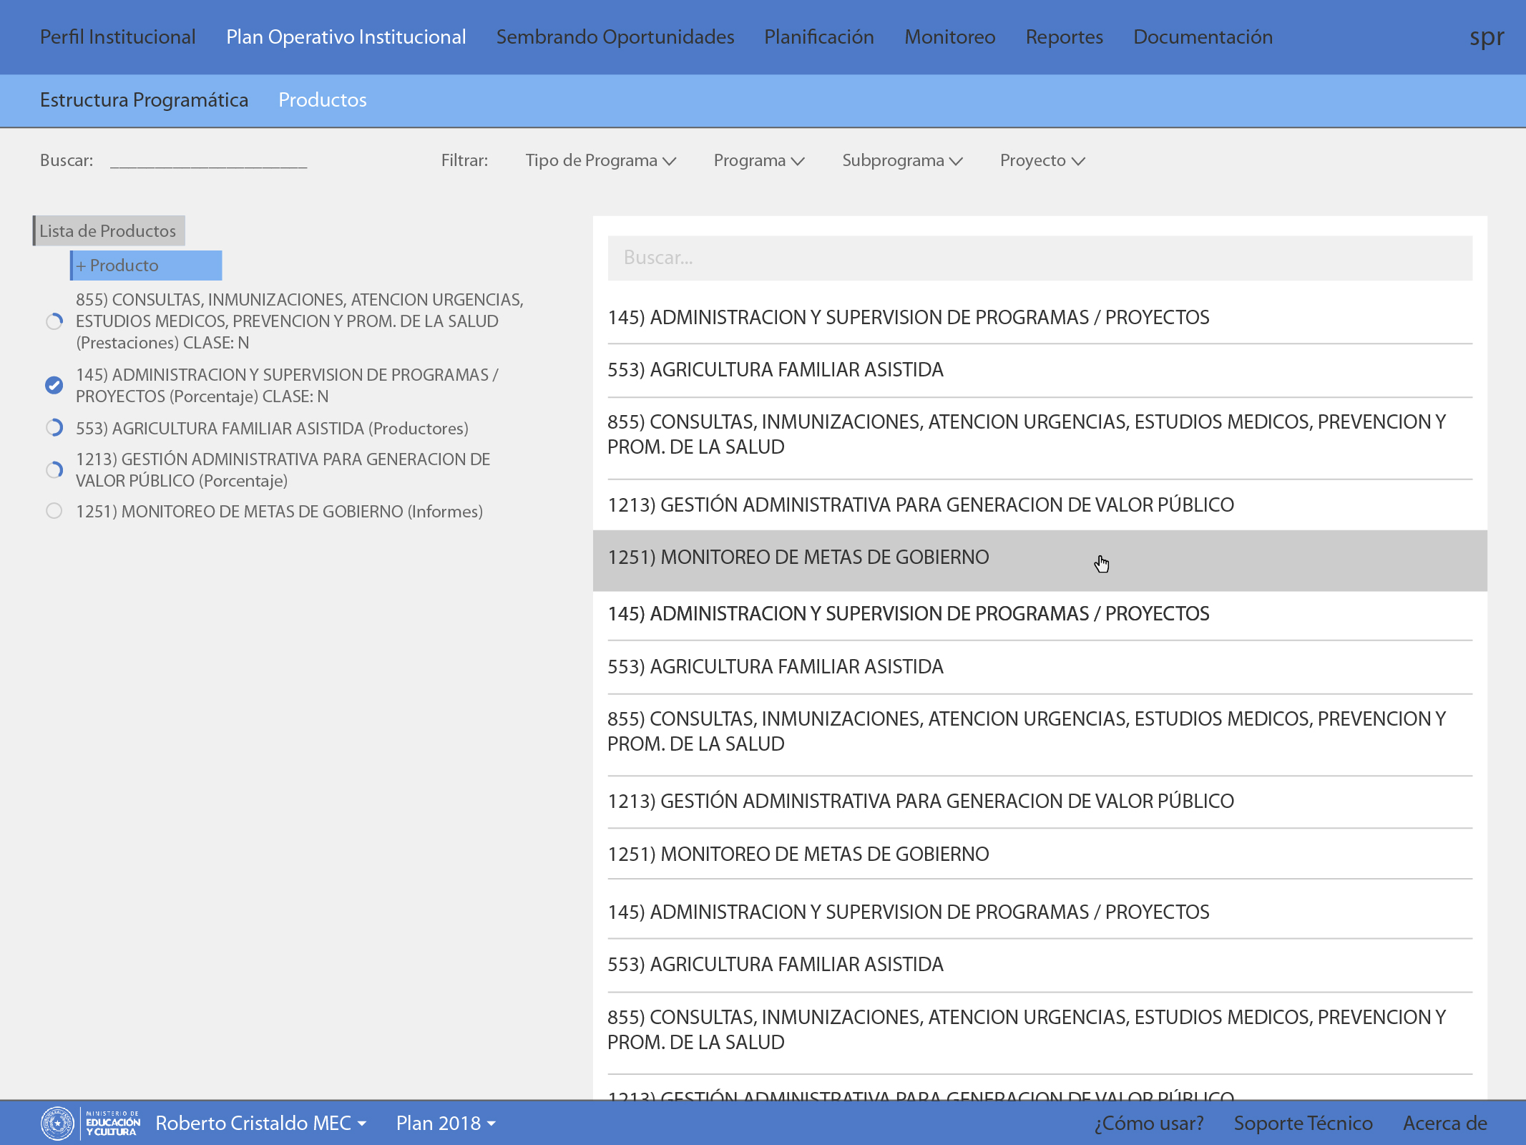Expand the Tipo de Programa filter
Image resolution: width=1526 pixels, height=1145 pixels.
(600, 160)
